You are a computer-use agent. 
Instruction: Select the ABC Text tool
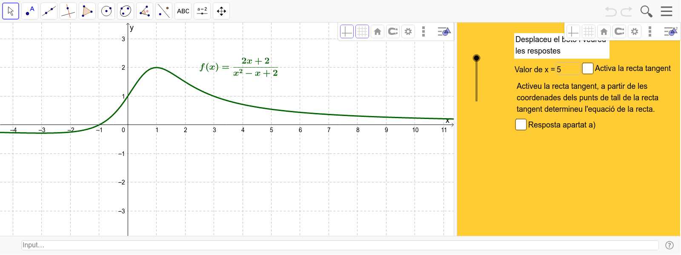[183, 11]
